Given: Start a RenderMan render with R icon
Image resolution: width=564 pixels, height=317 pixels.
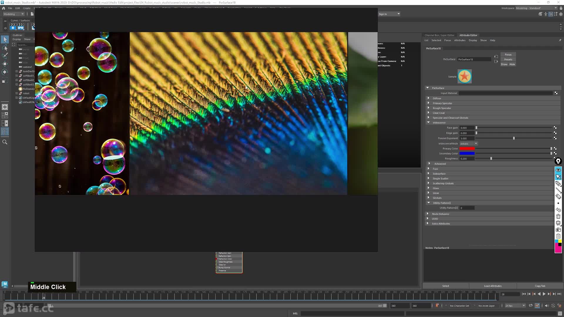Looking at the screenshot, I should pos(13,27).
